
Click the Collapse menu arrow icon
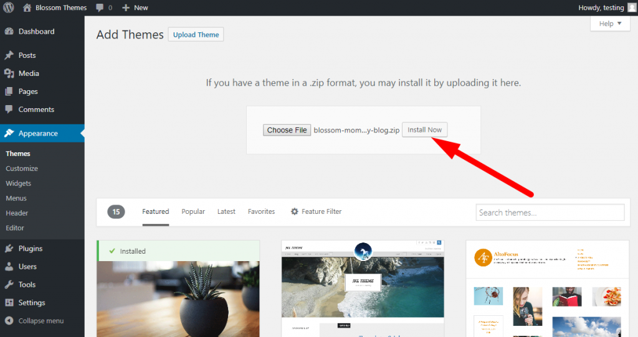point(9,321)
